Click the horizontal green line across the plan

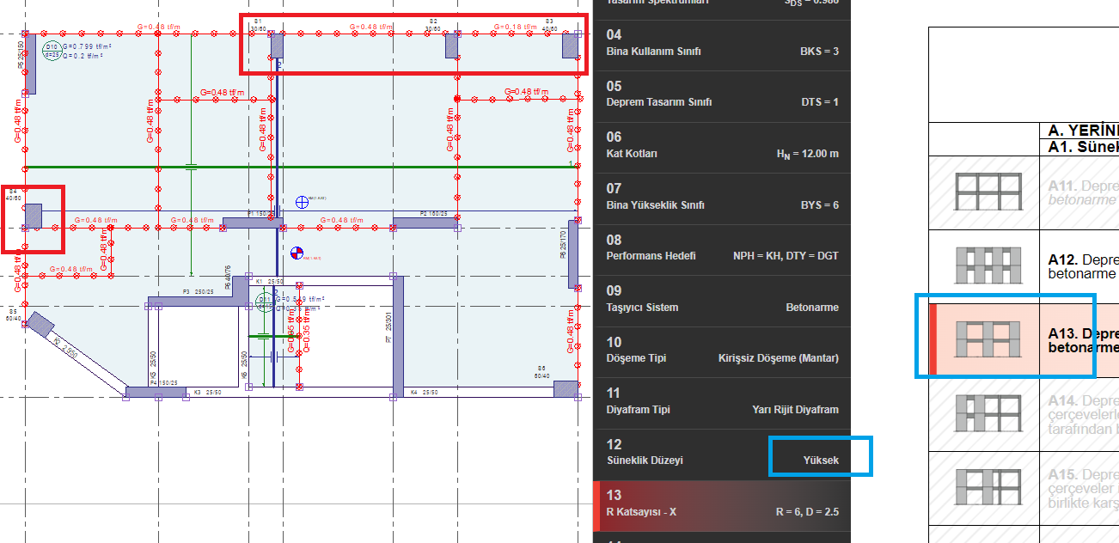301,167
